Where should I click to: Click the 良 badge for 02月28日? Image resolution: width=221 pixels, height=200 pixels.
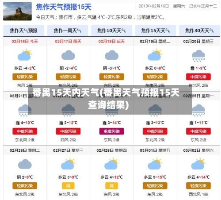tap(111, 186)
